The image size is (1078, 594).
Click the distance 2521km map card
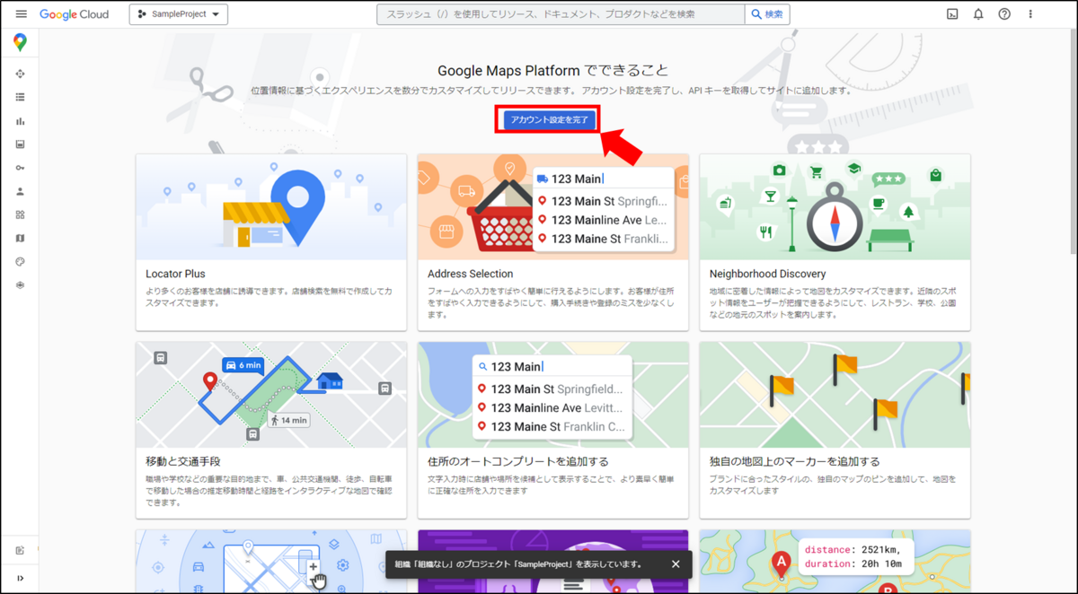[x=835, y=562]
